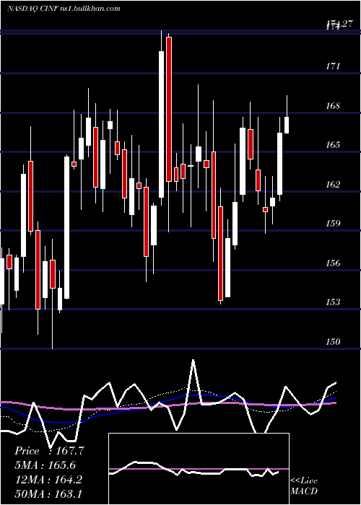Click the 50MA : 163.1 value
This screenshot has height=505, width=361.
click(49, 493)
